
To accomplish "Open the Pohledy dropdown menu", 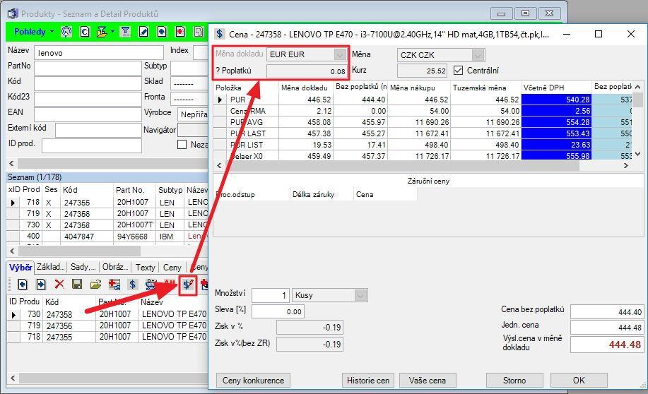I will tap(34, 32).
